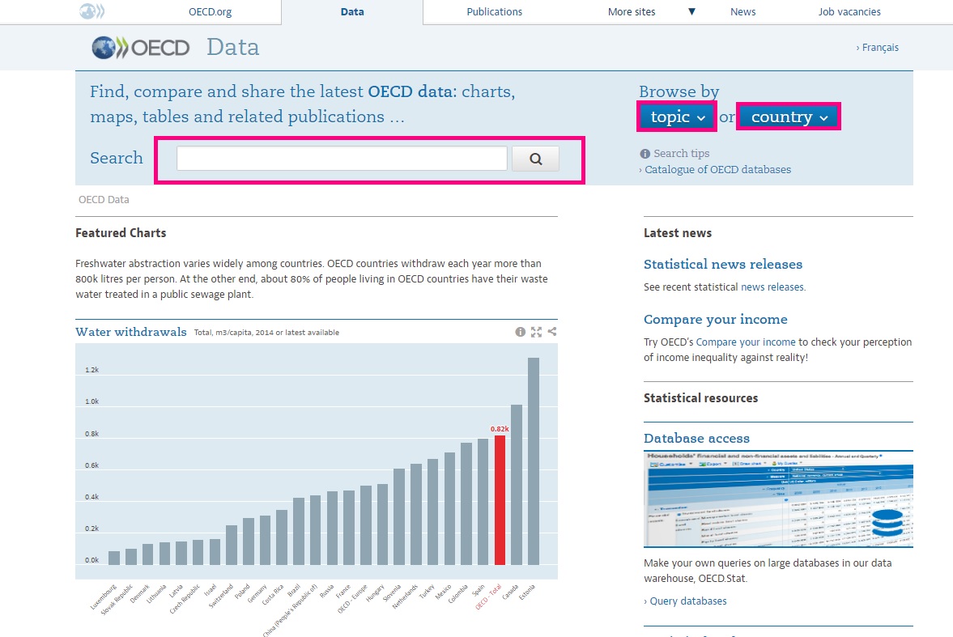Click the inline news releases link

click(x=772, y=287)
